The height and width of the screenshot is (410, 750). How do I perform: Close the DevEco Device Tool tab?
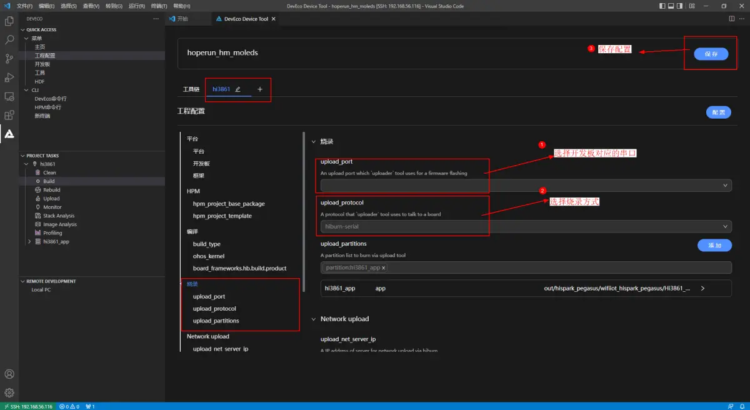(x=275, y=19)
